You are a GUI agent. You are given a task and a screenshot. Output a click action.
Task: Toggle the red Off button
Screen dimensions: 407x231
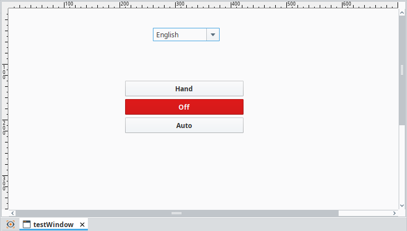pyautogui.click(x=184, y=107)
